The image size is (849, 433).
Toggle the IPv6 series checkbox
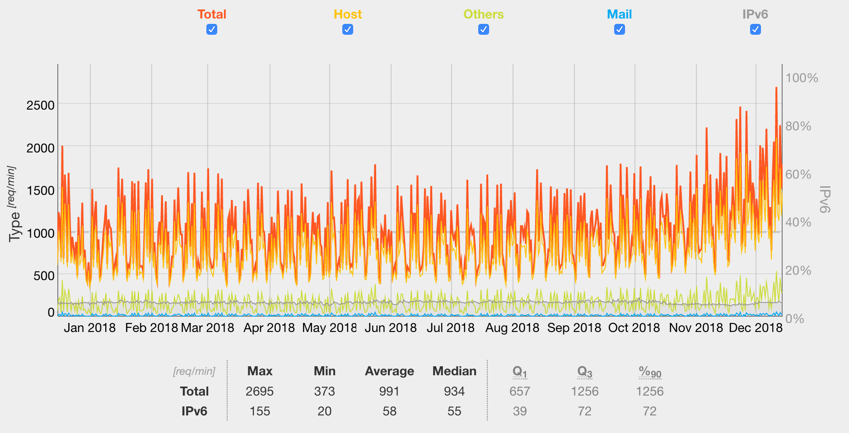(756, 29)
